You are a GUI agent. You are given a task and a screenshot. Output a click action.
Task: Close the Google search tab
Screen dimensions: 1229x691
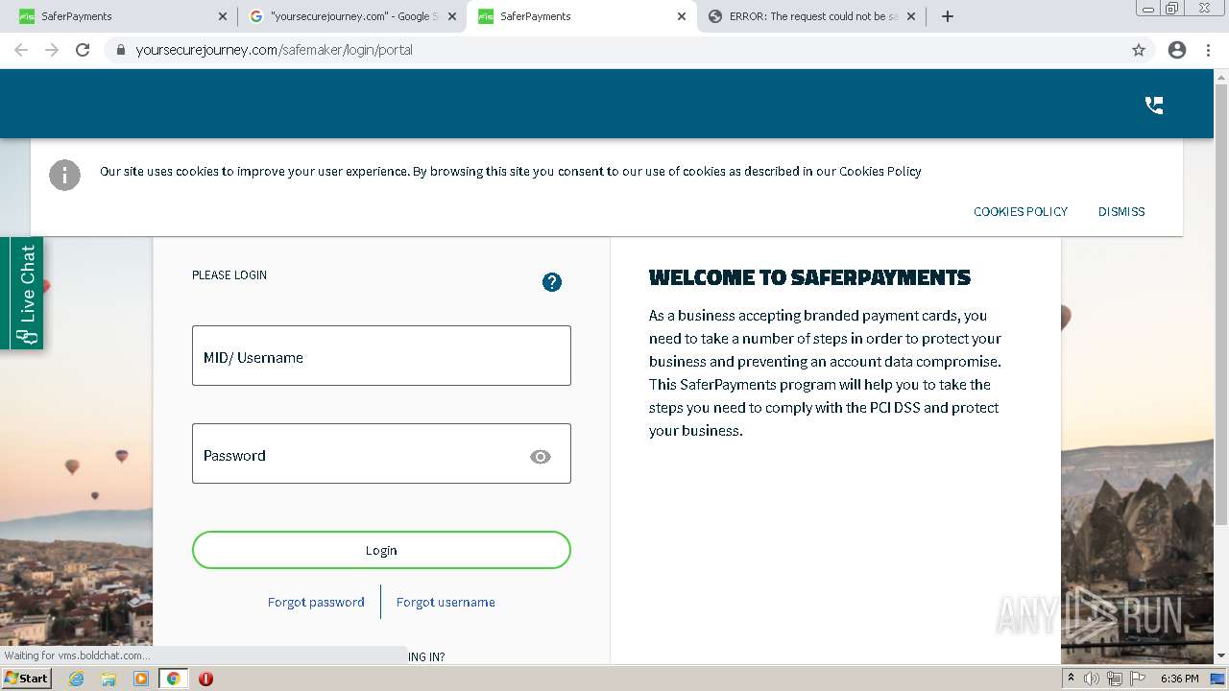click(452, 16)
